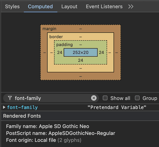Click the border region label
The image size is (159, 147).
(56, 37)
